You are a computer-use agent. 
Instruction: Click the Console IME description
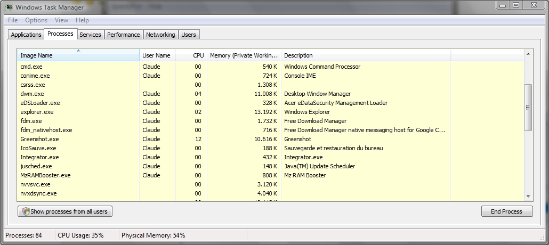[300, 76]
